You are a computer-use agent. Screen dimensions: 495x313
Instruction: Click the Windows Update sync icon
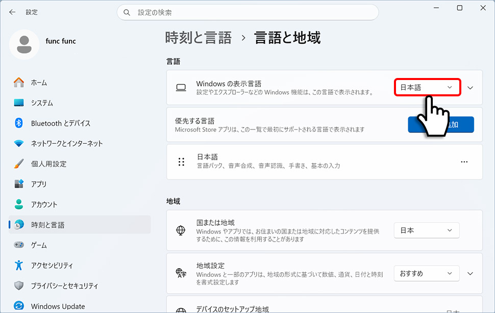coord(19,306)
